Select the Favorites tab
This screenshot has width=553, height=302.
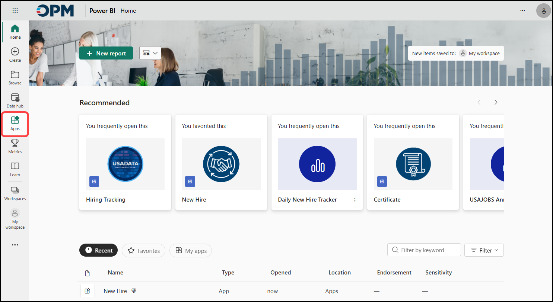pyautogui.click(x=144, y=250)
